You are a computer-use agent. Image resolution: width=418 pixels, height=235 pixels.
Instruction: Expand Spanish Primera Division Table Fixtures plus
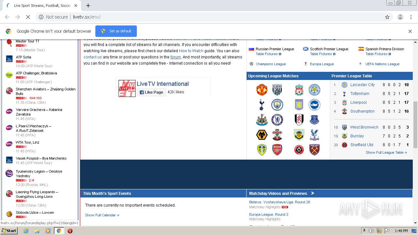(x=390, y=54)
